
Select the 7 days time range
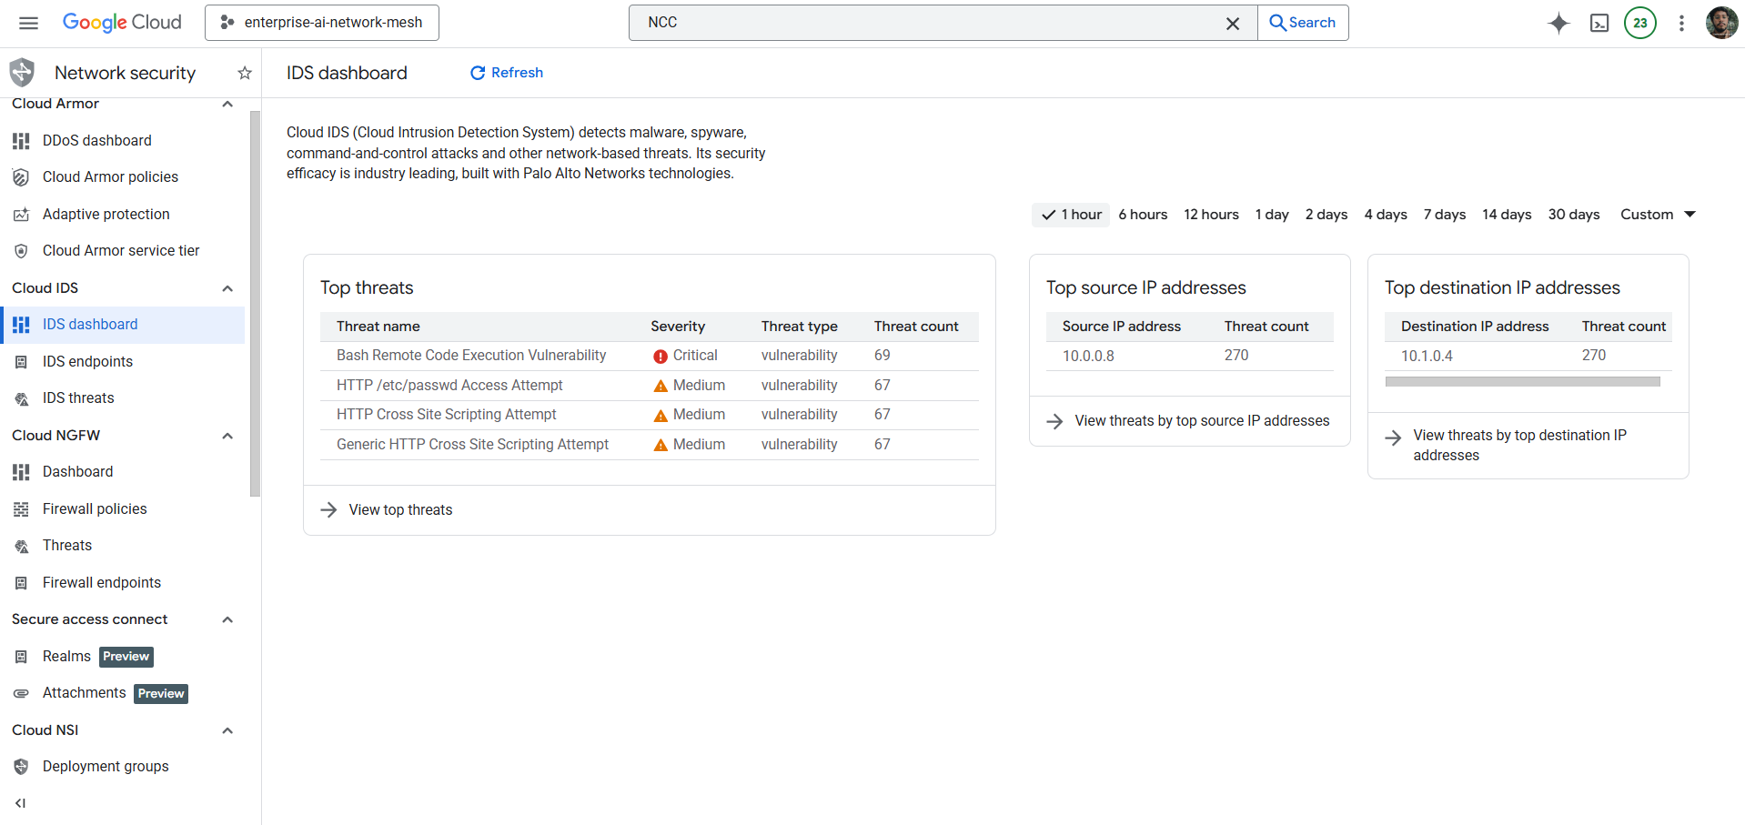[x=1445, y=215]
